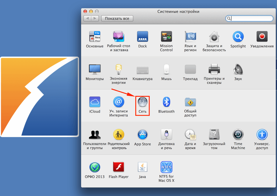Open Дата и время preferences
This screenshot has width=277, height=196.
tap(190, 135)
